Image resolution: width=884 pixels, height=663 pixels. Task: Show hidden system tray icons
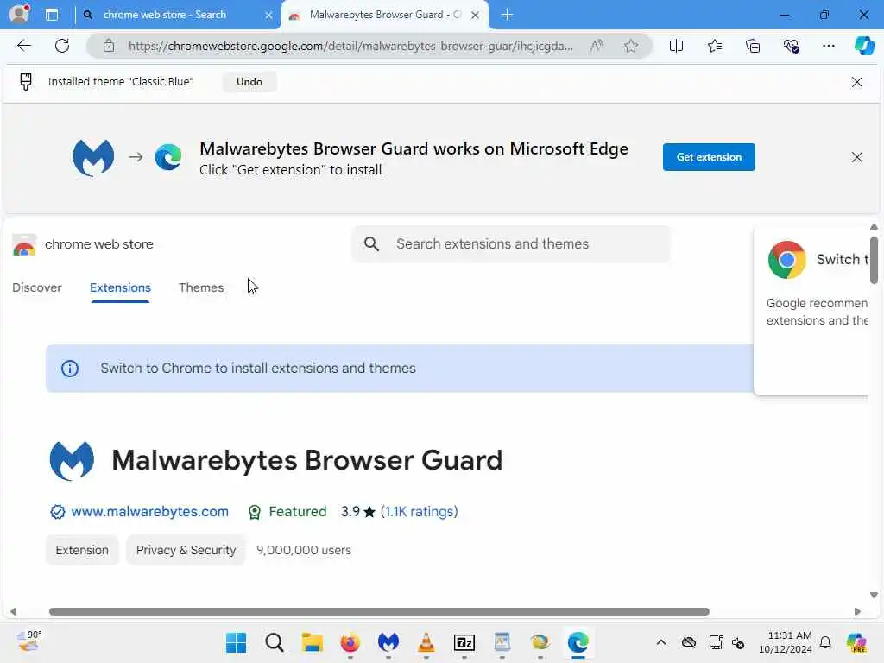tap(661, 642)
